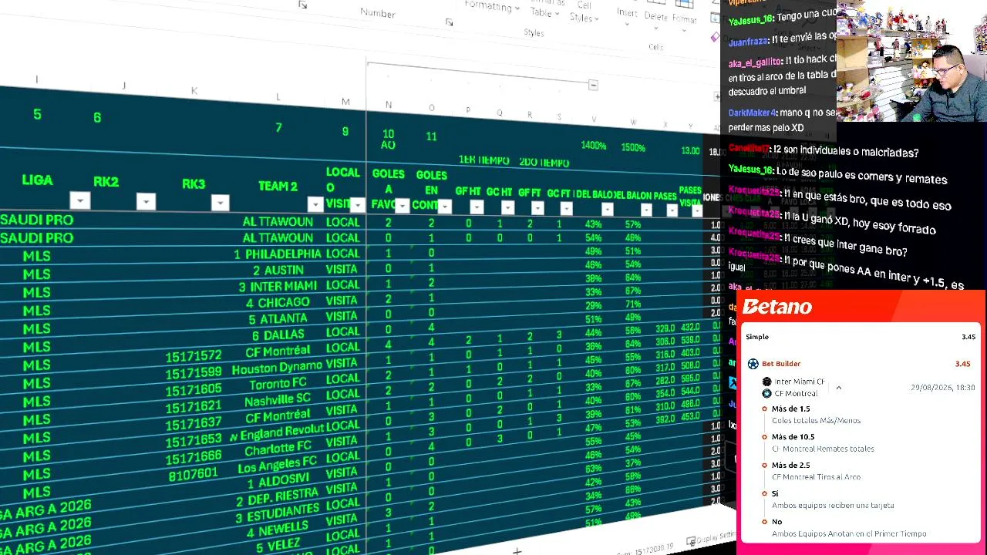Select column K header
The height and width of the screenshot is (555, 987).
194,91
